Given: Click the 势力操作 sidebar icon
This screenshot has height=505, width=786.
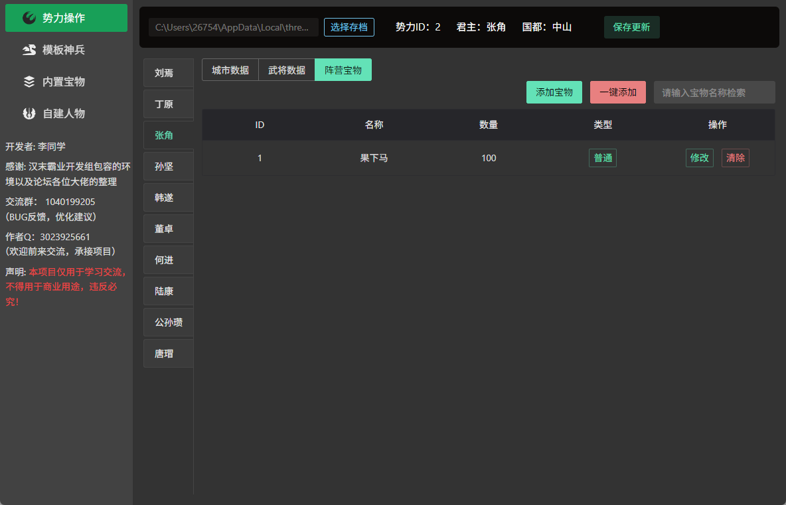Looking at the screenshot, I should click(x=30, y=18).
